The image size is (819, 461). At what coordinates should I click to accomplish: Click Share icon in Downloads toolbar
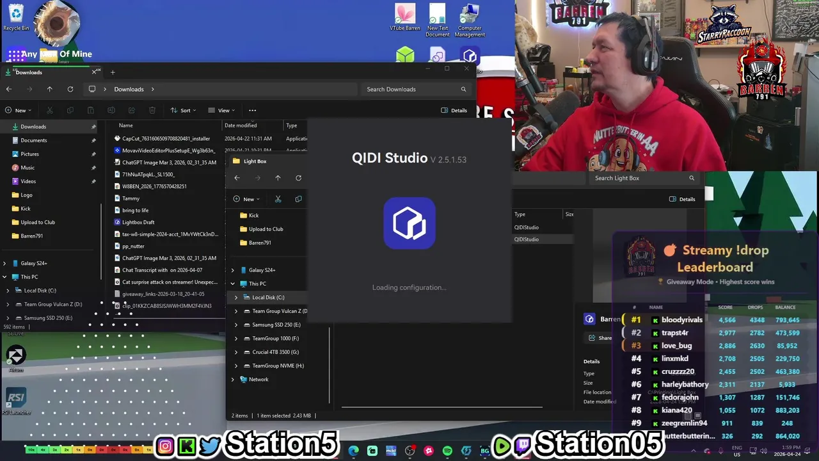pyautogui.click(x=132, y=110)
